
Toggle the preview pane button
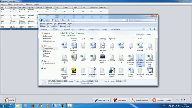(x=150, y=29)
